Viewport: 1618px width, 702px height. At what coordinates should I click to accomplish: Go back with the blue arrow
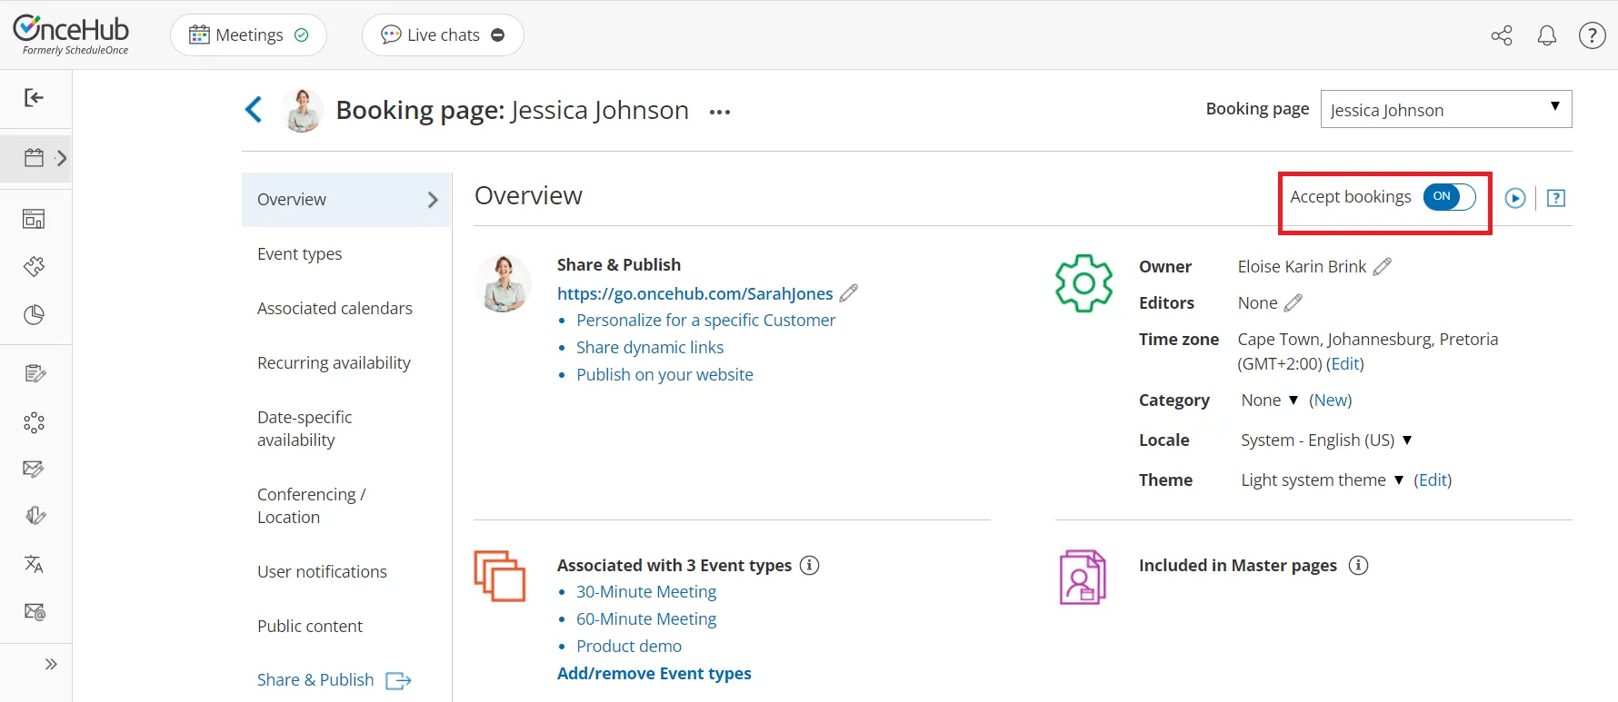pos(254,110)
